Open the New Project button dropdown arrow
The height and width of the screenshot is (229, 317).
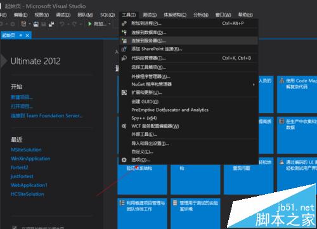click(29, 24)
